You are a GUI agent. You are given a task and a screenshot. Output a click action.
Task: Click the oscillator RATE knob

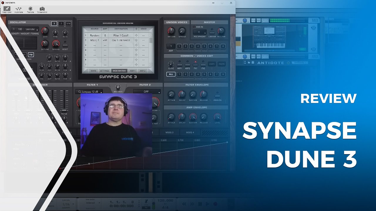(65, 33)
